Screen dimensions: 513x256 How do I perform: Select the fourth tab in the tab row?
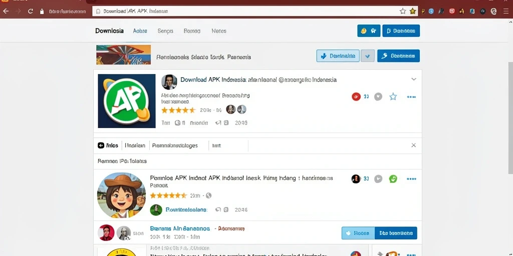(216, 145)
